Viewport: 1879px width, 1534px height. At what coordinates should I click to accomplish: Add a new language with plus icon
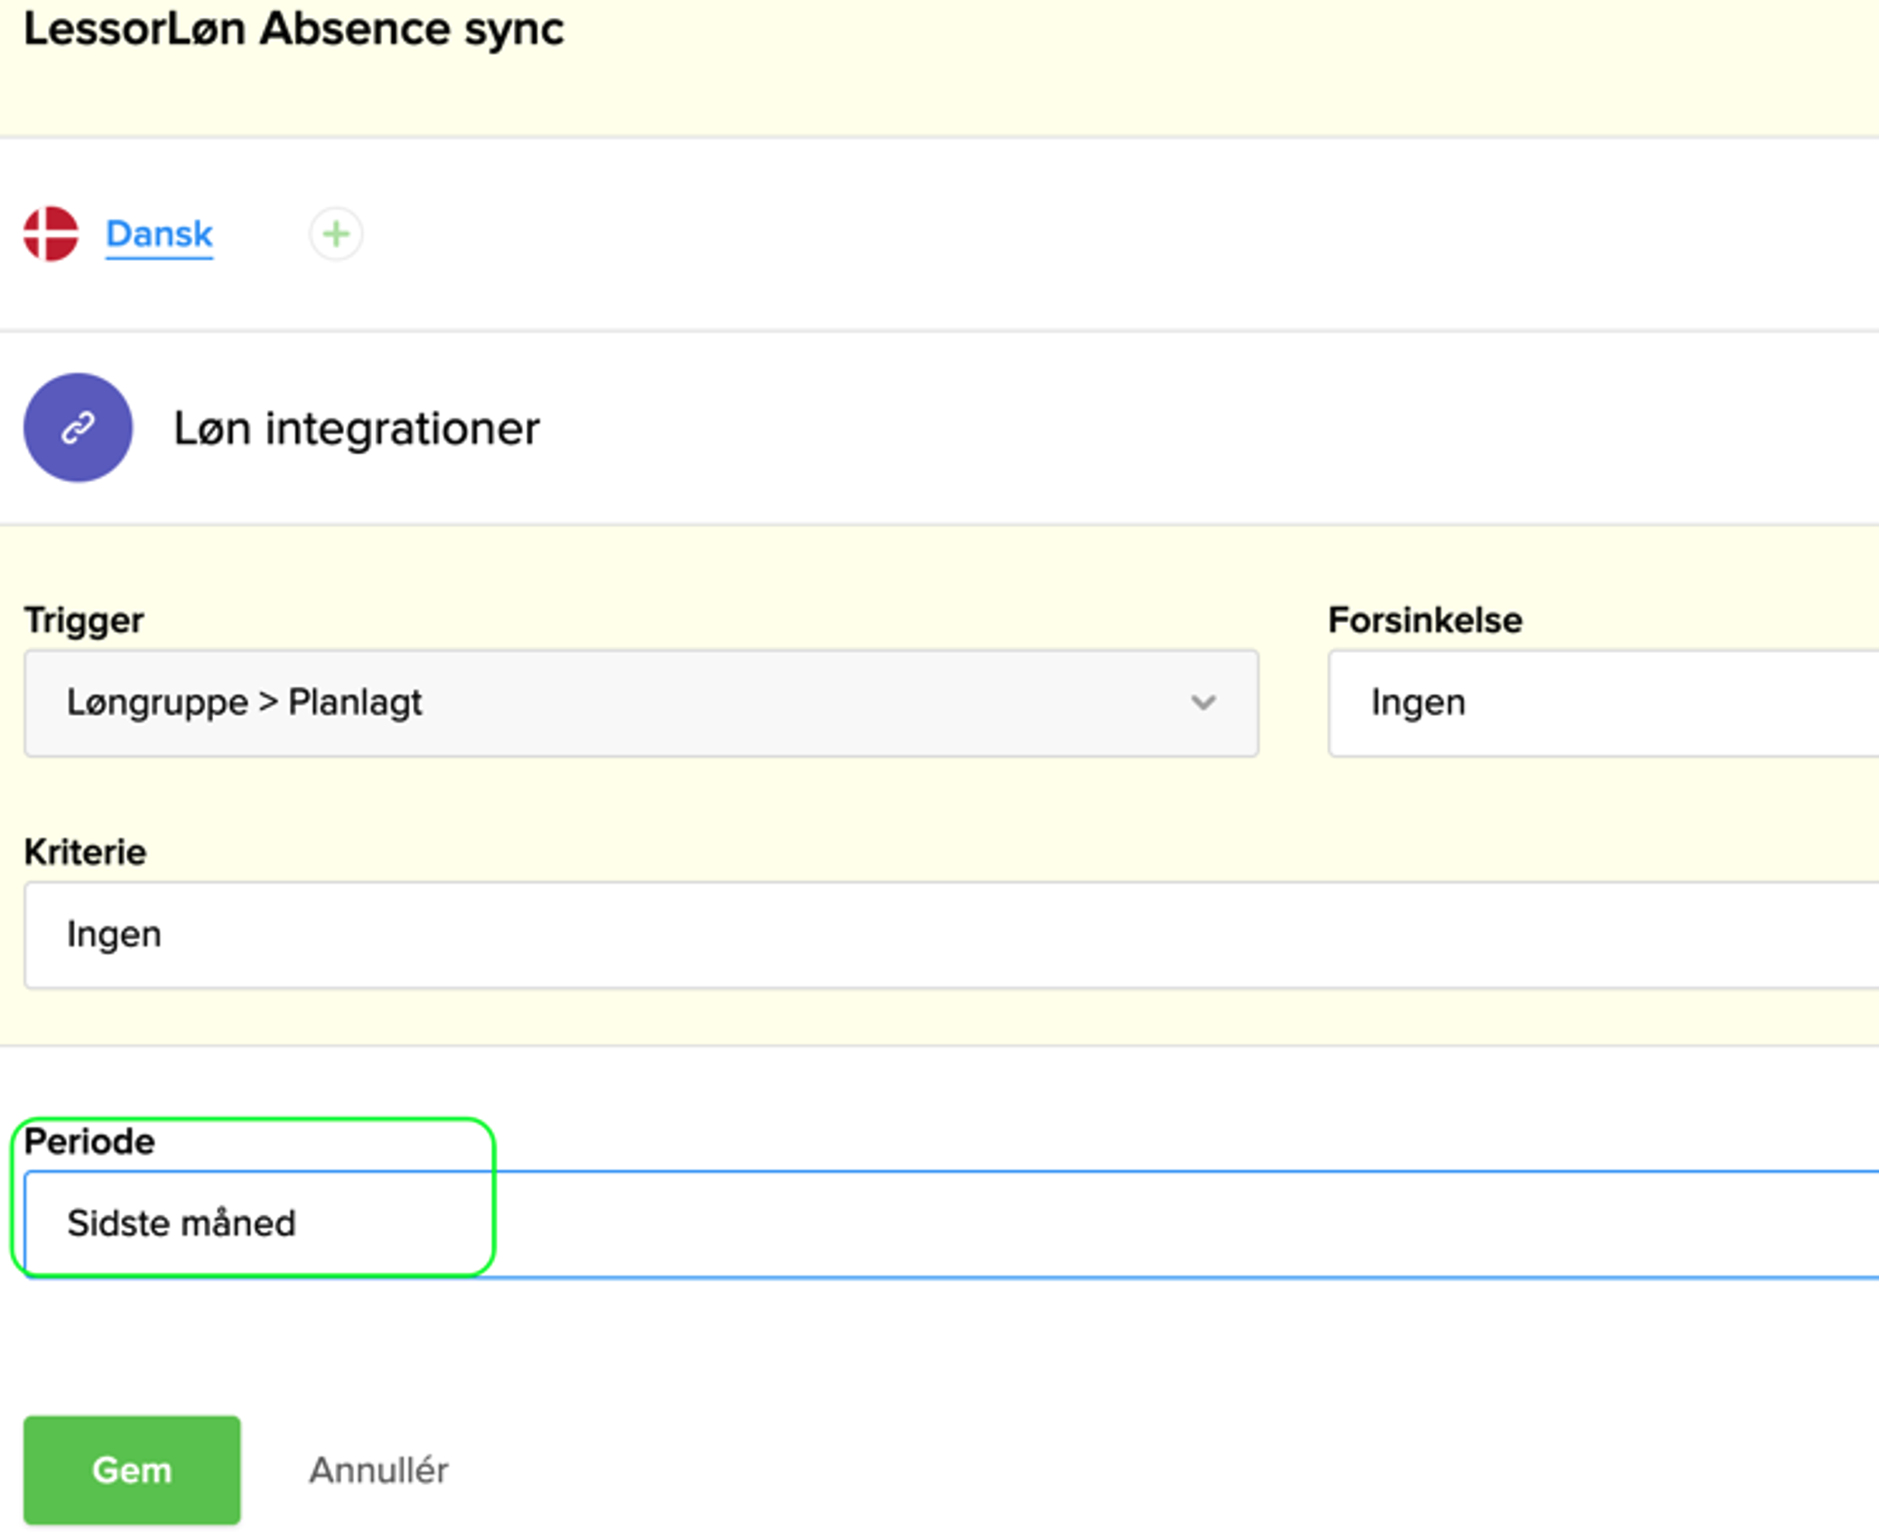point(335,234)
